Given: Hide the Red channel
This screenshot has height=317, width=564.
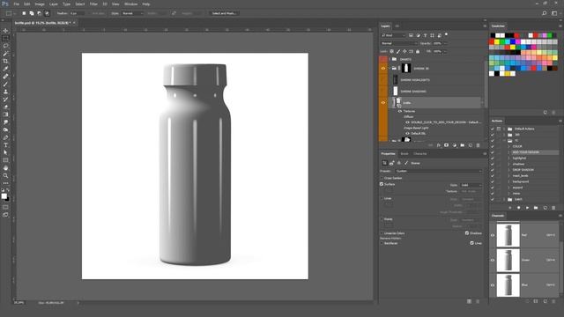Looking at the screenshot, I should [493, 235].
